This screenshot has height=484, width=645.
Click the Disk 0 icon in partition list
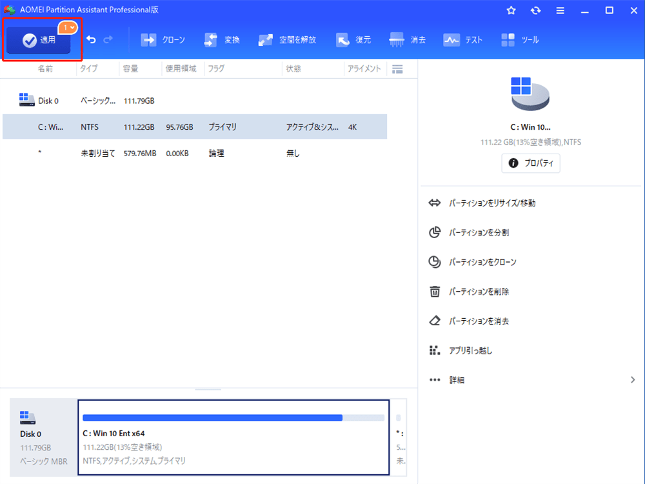(26, 100)
